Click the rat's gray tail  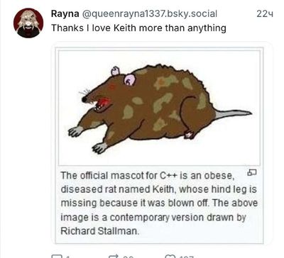click(233, 113)
